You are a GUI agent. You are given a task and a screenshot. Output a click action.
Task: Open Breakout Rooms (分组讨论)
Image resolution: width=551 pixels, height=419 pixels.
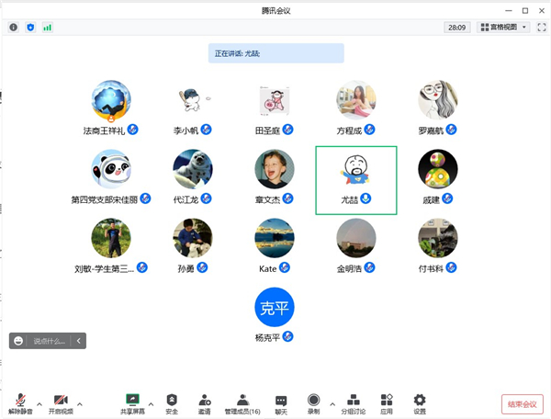coord(354,403)
